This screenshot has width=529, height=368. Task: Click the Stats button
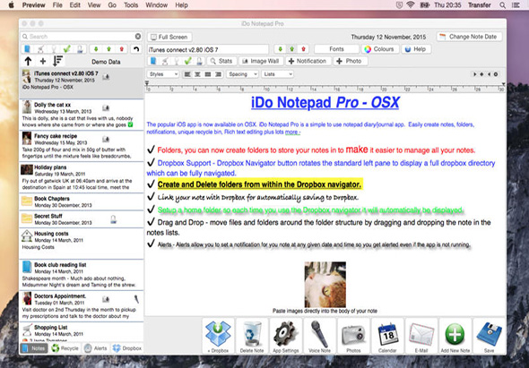point(221,61)
